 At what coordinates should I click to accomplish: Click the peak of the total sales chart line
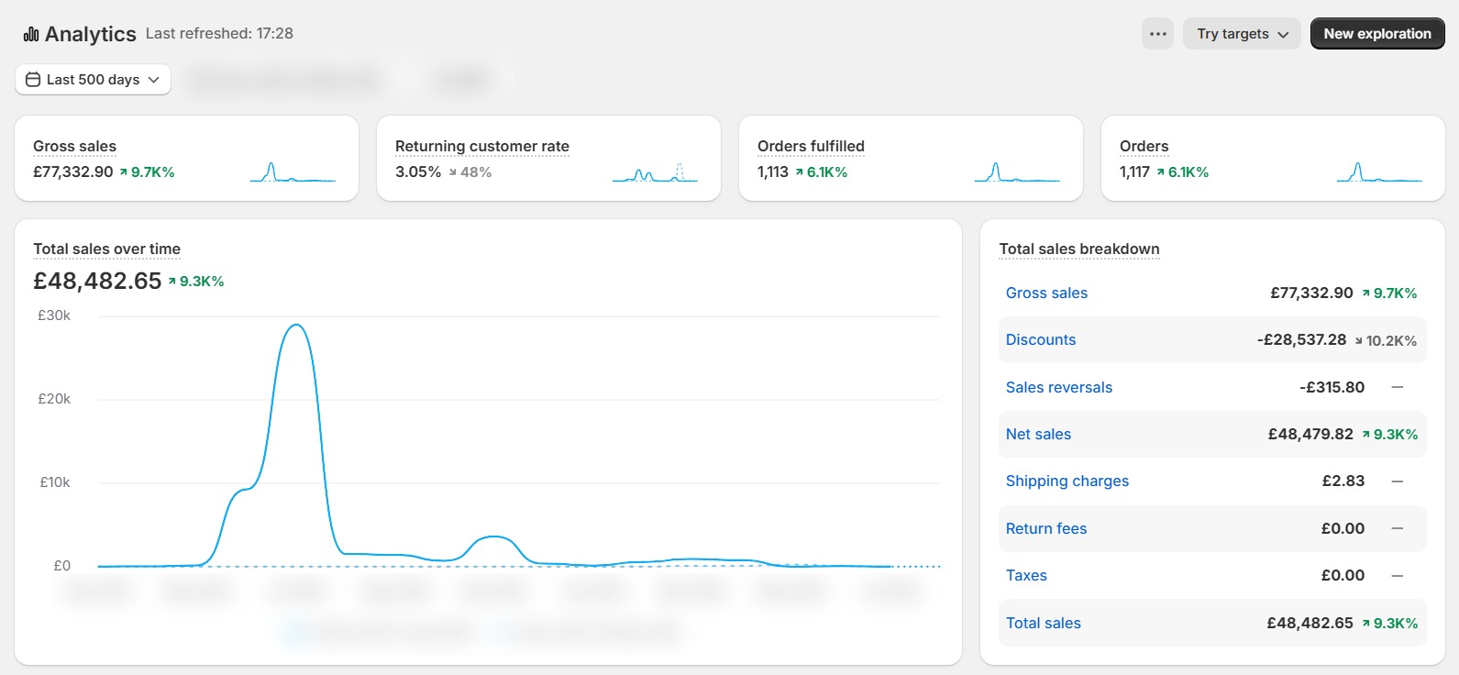click(x=295, y=325)
